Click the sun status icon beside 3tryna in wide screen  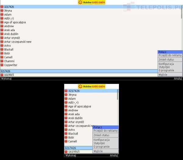point(2,11)
